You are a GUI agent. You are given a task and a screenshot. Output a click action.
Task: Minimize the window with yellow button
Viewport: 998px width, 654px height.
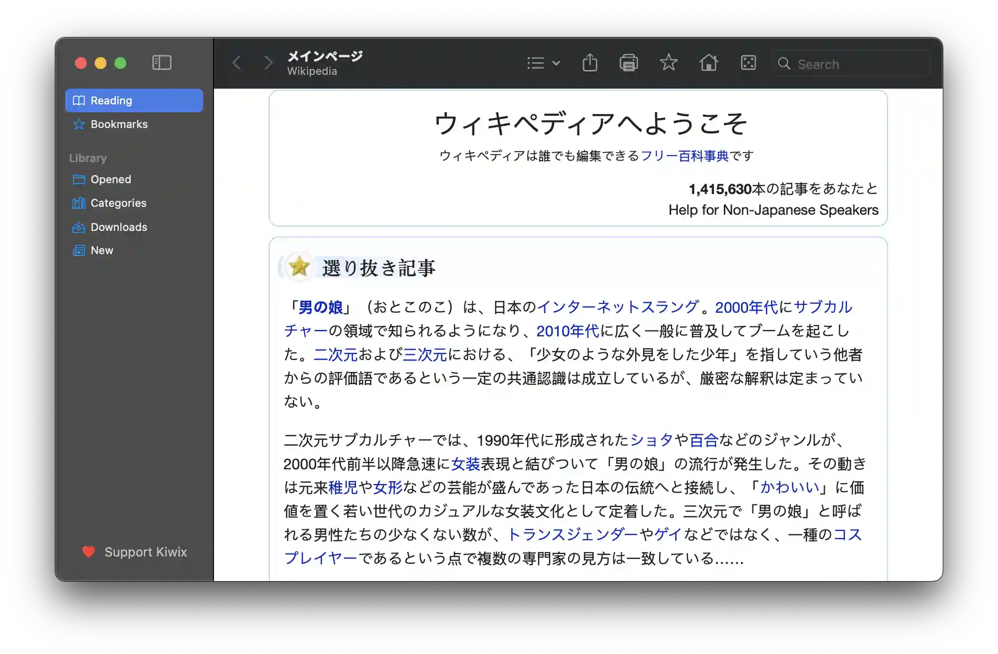pos(101,63)
